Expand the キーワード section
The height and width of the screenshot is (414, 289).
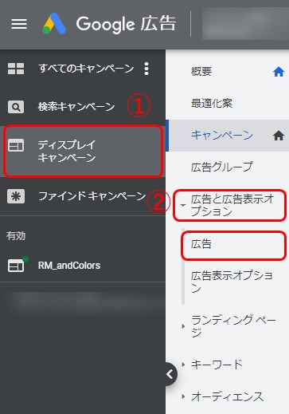(x=183, y=365)
